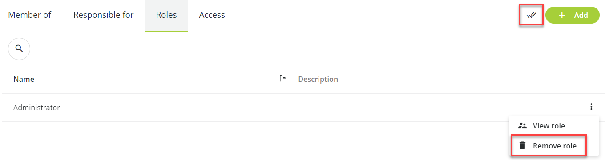Click the plus icon on the Add button
The image size is (605, 160).
point(562,15)
